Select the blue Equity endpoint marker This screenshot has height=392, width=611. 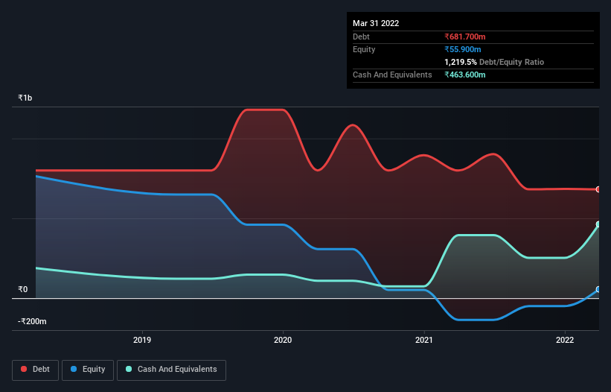[x=598, y=289]
